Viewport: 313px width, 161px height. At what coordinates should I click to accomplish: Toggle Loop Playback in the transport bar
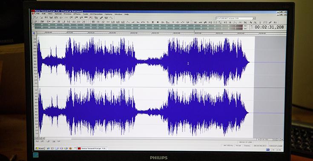(42, 21)
